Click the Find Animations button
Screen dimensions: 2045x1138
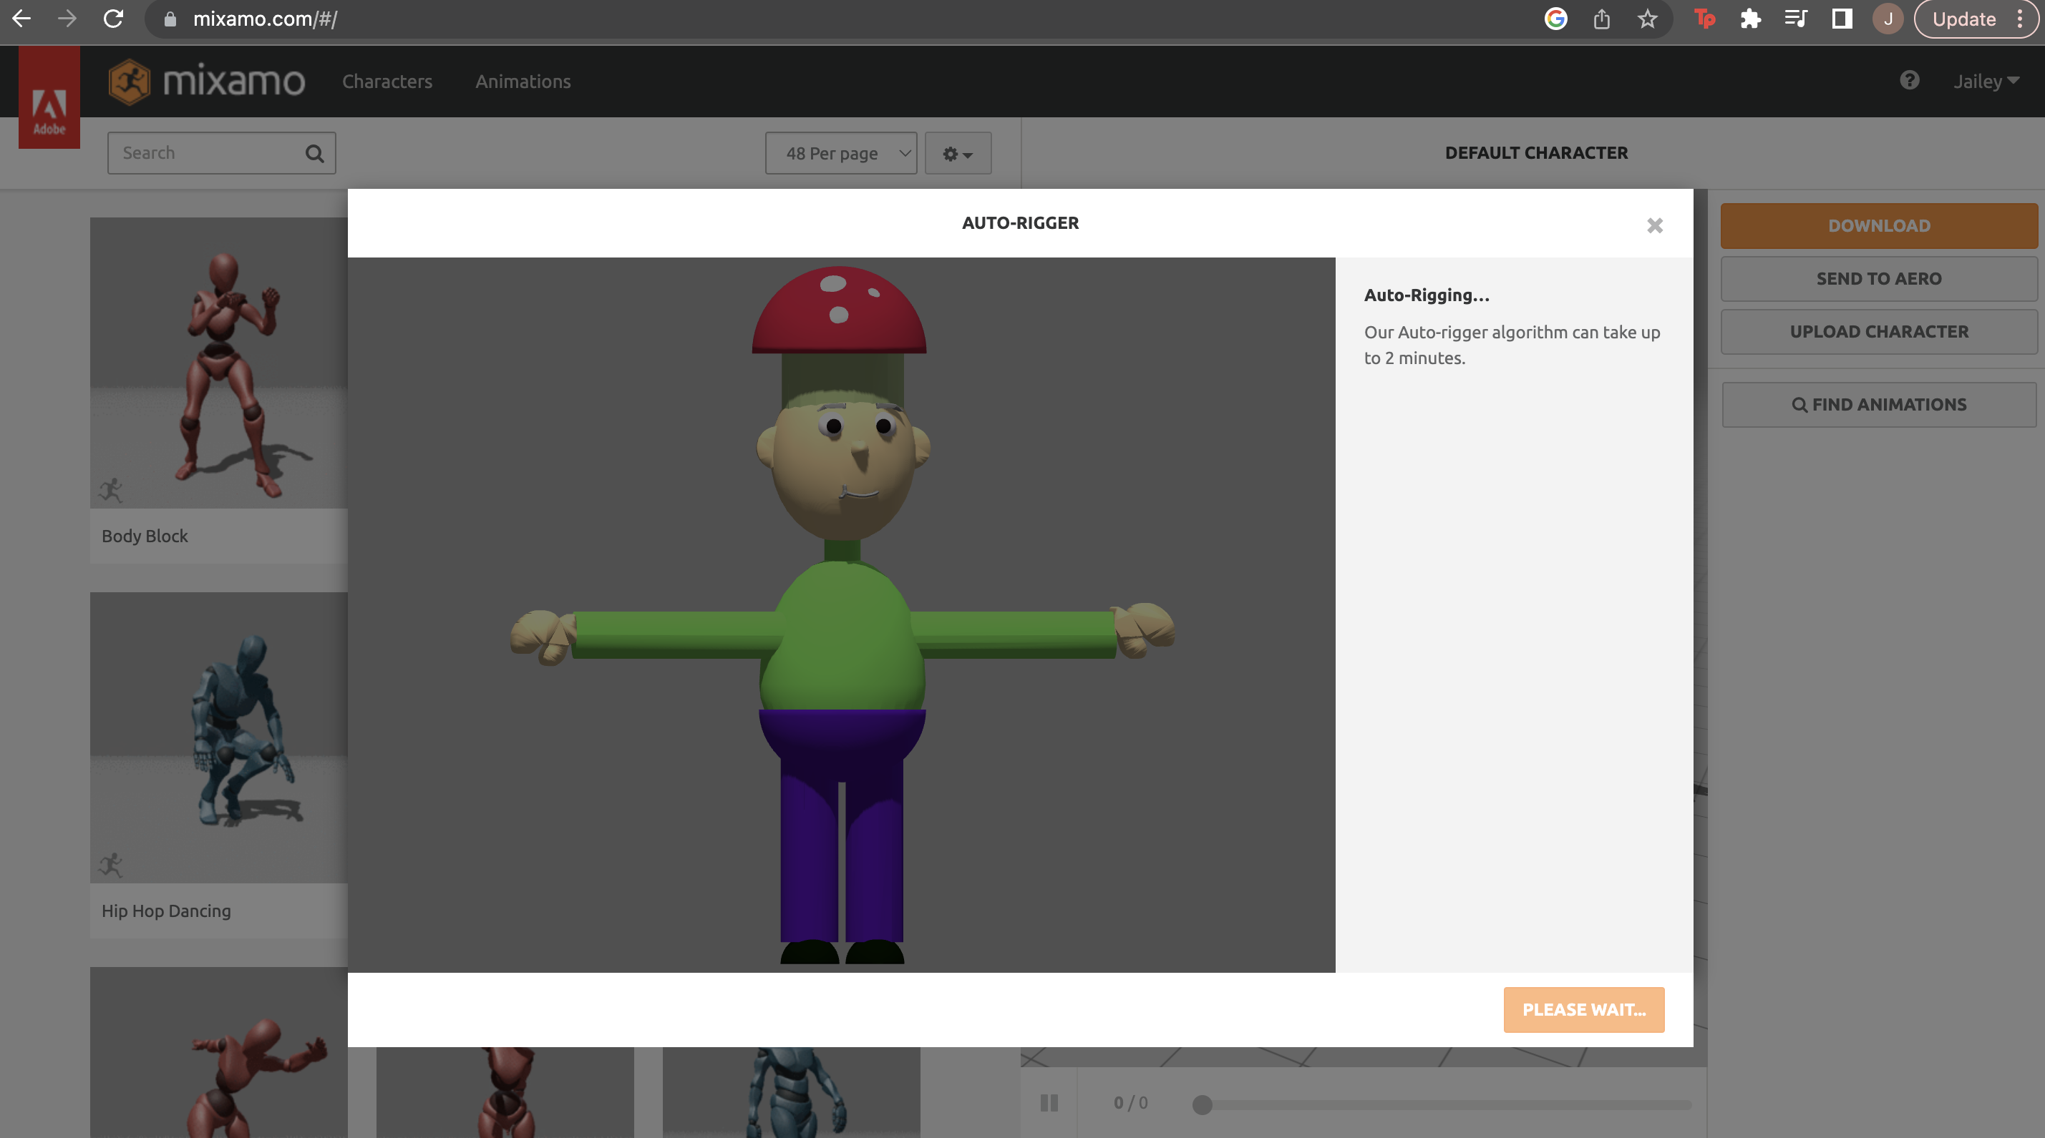[1879, 404]
